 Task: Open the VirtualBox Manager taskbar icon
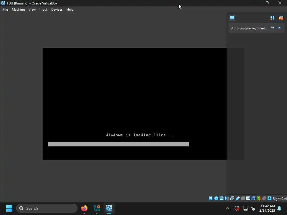[97, 208]
